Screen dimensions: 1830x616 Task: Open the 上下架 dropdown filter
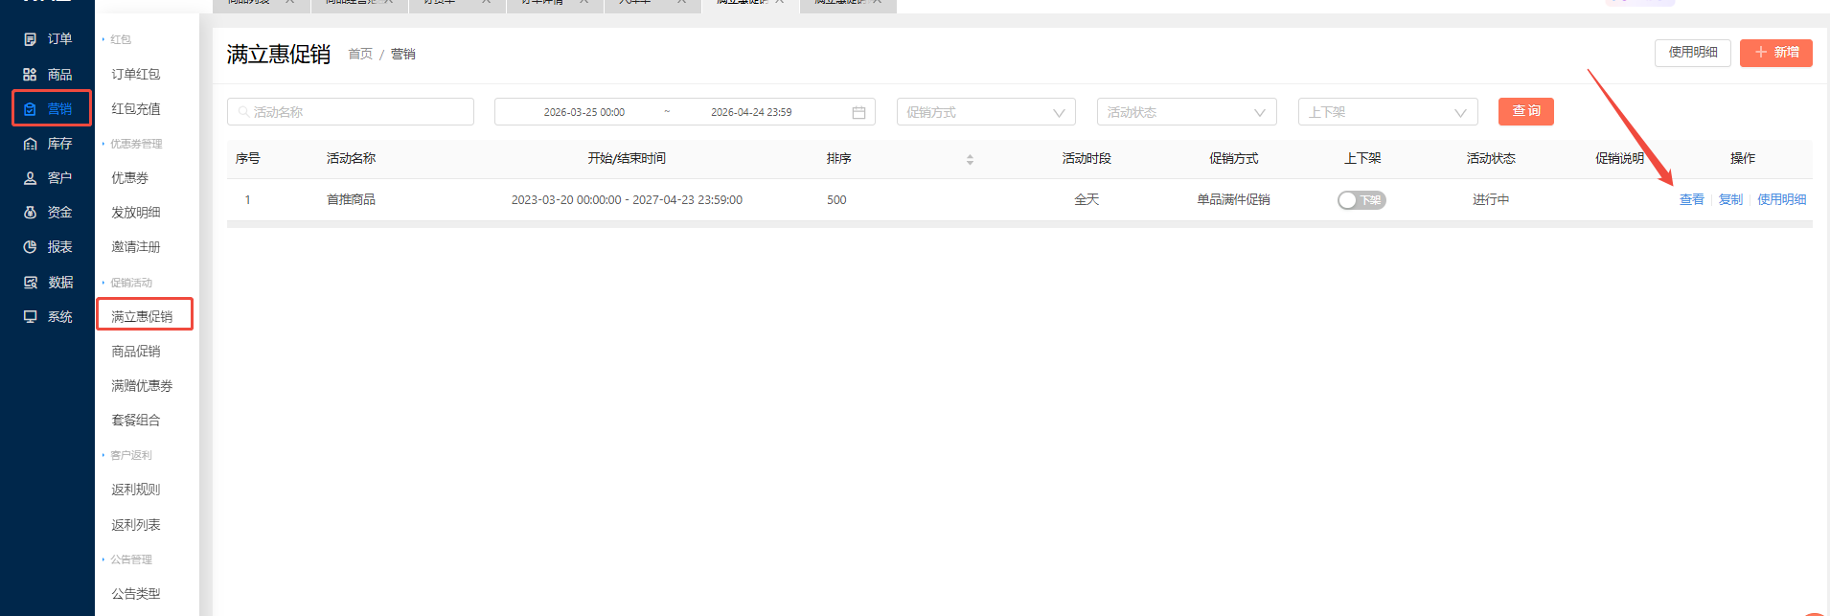1387,112
